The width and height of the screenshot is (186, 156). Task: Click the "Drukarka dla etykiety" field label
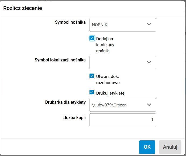65,102
